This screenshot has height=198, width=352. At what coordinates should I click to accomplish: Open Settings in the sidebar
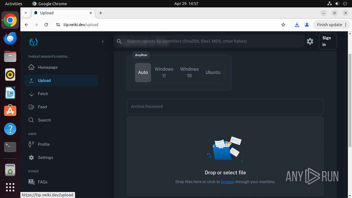(61, 158)
